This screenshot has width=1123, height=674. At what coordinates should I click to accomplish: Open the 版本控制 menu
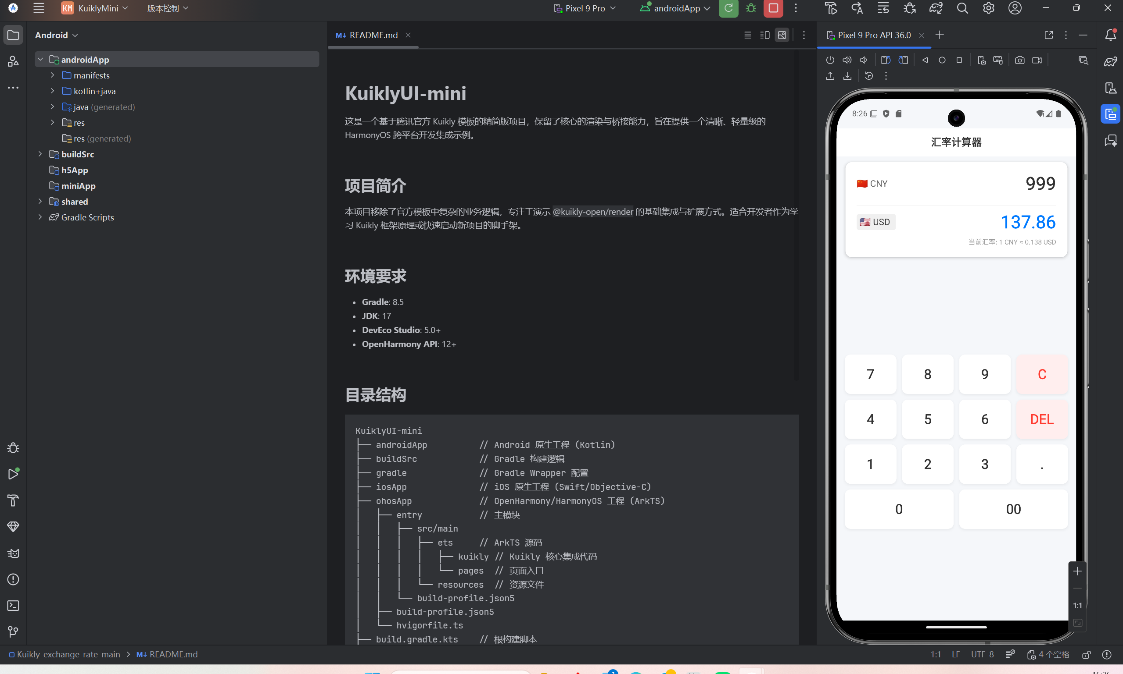pos(167,8)
